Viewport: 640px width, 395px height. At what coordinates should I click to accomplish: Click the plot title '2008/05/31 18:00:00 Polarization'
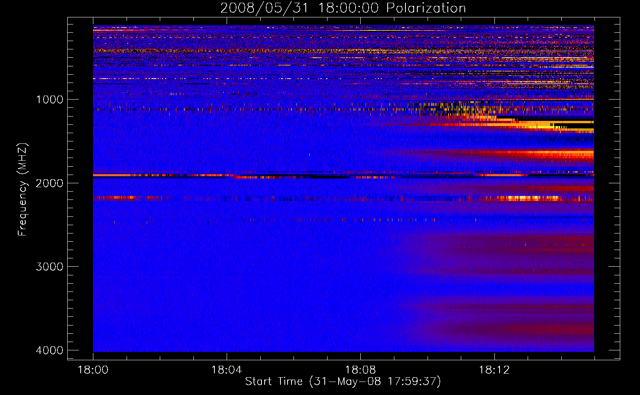[343, 8]
